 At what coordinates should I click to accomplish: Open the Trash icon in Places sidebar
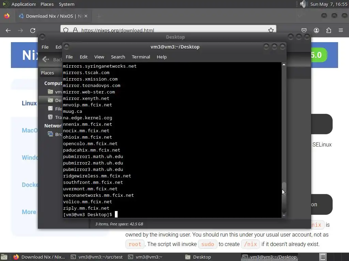[x=50, y=117]
